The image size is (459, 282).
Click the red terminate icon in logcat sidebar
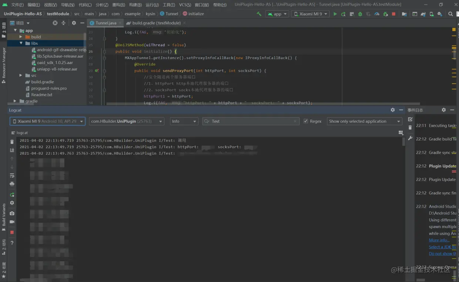pyautogui.click(x=12, y=232)
